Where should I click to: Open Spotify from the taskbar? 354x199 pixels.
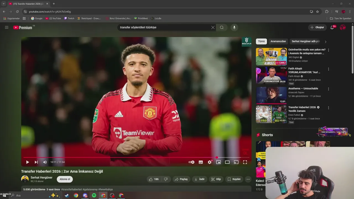coord(94,195)
